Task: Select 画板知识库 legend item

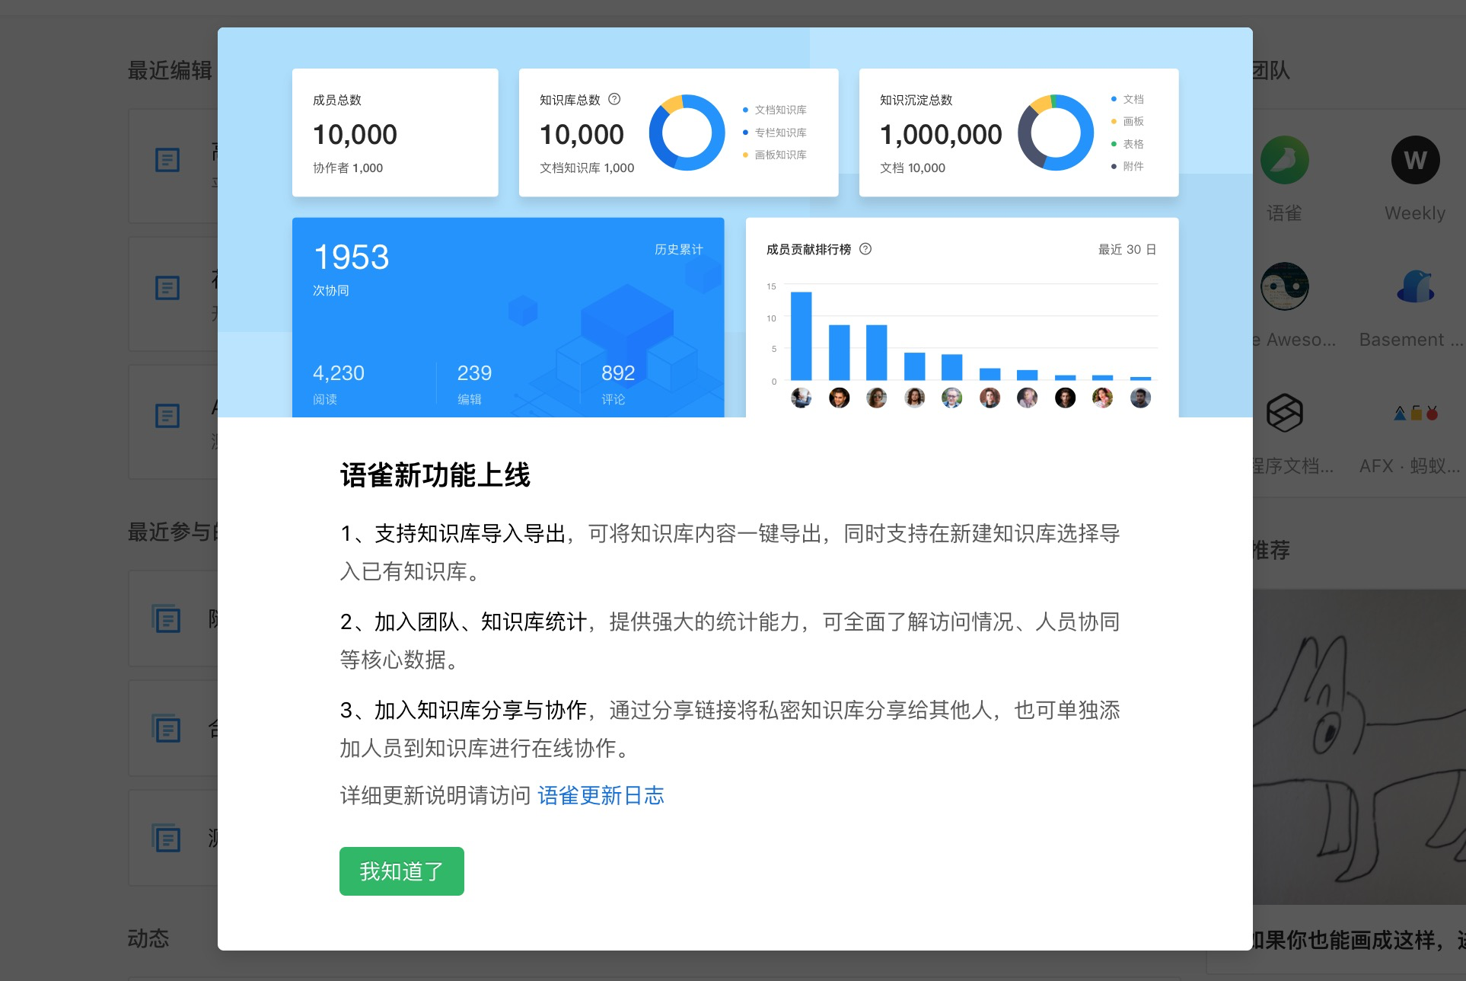Action: (x=779, y=155)
